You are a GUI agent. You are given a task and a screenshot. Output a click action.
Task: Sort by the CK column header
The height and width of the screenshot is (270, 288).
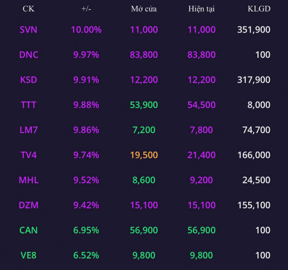coord(28,9)
